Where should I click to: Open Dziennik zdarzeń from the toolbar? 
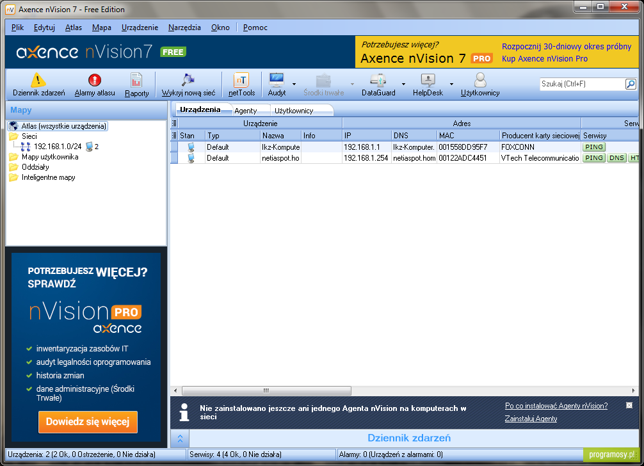[x=38, y=85]
